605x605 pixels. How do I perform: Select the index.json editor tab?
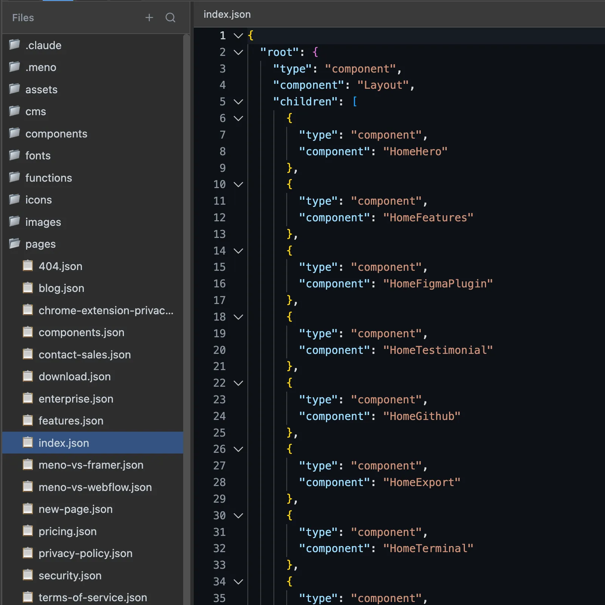227,14
